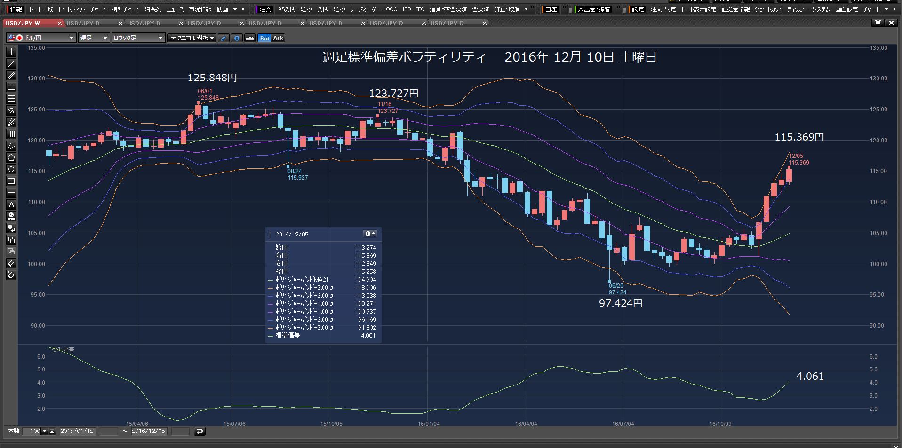The image size is (902, 448).
Task: Select the eraser tool
Action: [11, 263]
